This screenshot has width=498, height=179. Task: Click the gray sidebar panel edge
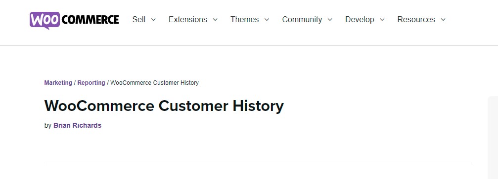(x=493, y=138)
